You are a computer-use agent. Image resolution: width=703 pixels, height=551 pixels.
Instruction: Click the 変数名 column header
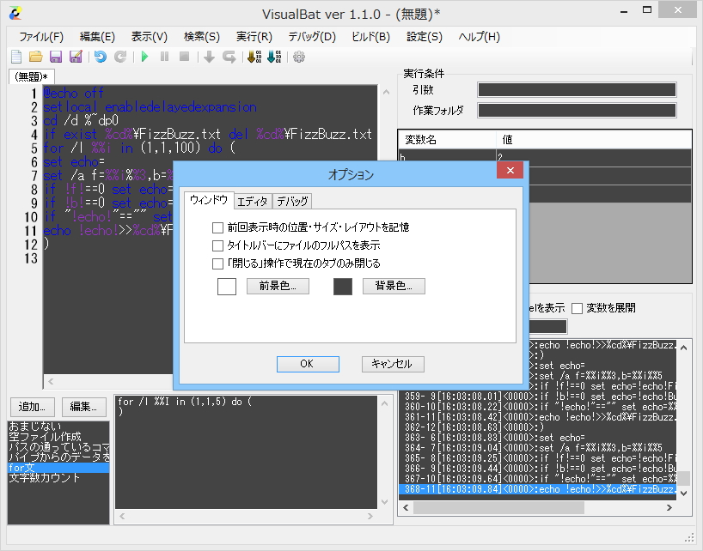point(447,140)
